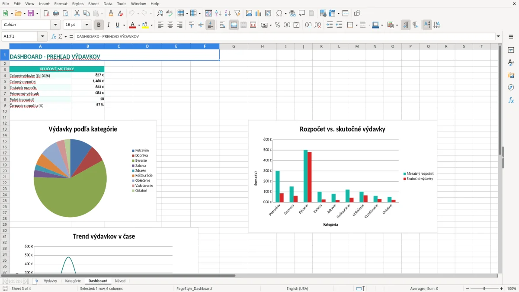Toggle Bold formatting
The image size is (519, 292).
(99, 25)
